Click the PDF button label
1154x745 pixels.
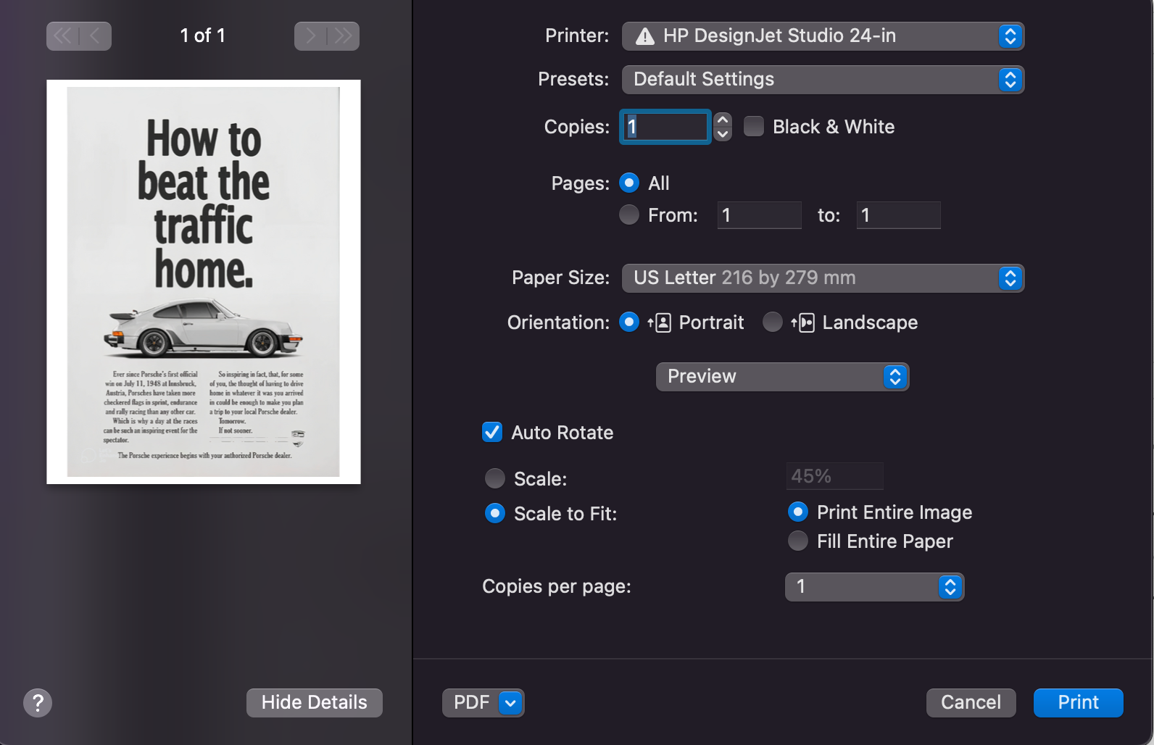471,703
